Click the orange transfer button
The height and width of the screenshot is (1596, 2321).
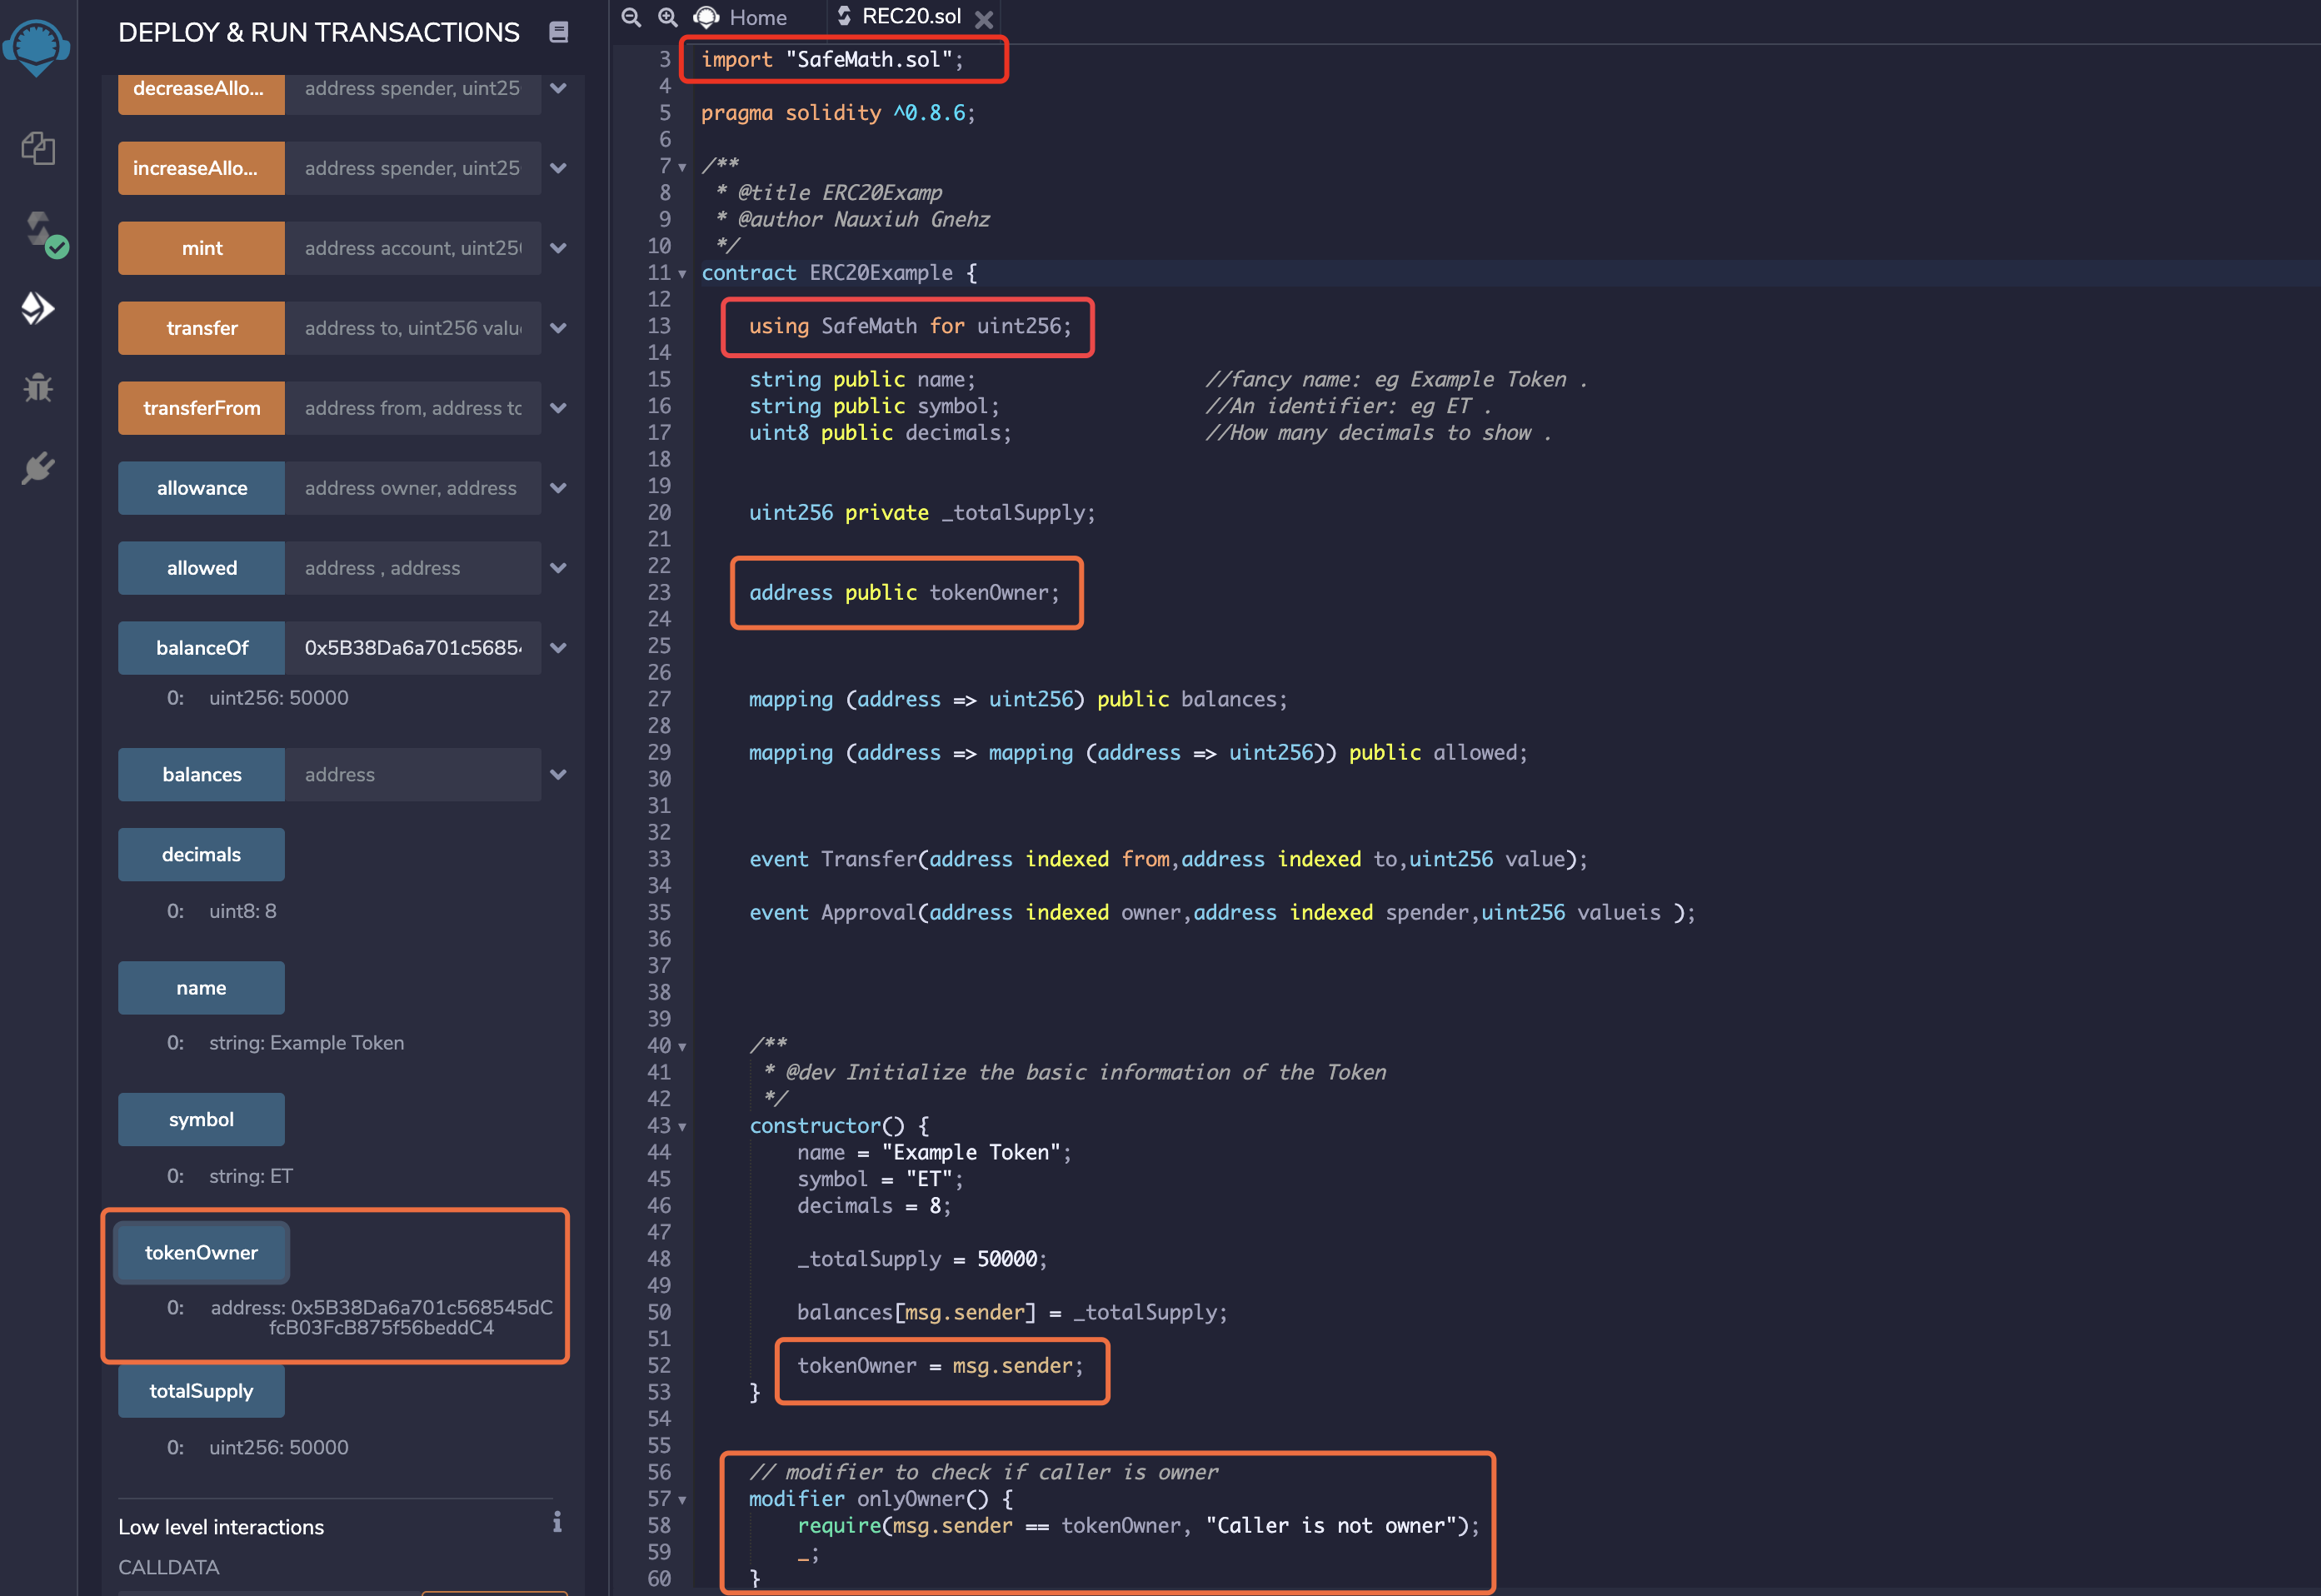tap(201, 328)
